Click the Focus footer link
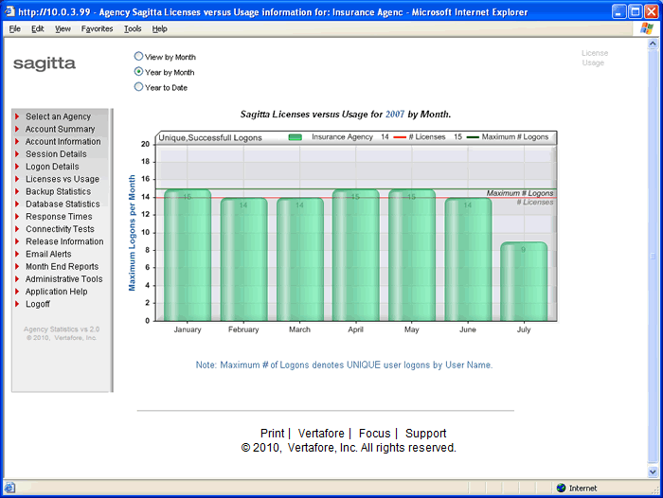Screen dimensions: 663x498 (374, 434)
